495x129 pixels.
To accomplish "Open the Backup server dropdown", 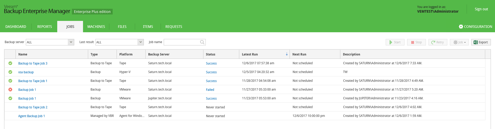I will [71, 42].
